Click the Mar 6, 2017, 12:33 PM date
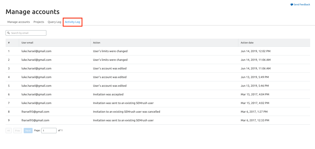315x149 pixels. [255, 120]
